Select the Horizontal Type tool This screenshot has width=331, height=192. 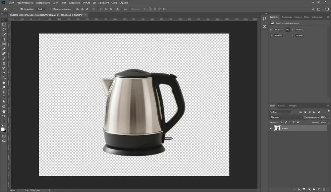point(4,97)
